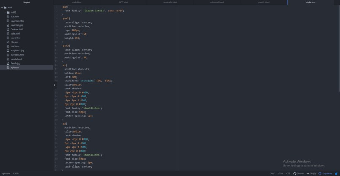Viewport: 340px width, 176px height.
Task: Open the Git panel in status bar
Action: (x=311, y=173)
